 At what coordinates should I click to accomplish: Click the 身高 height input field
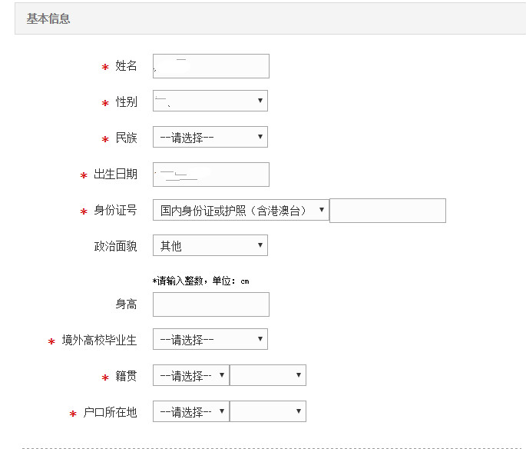[x=211, y=304]
